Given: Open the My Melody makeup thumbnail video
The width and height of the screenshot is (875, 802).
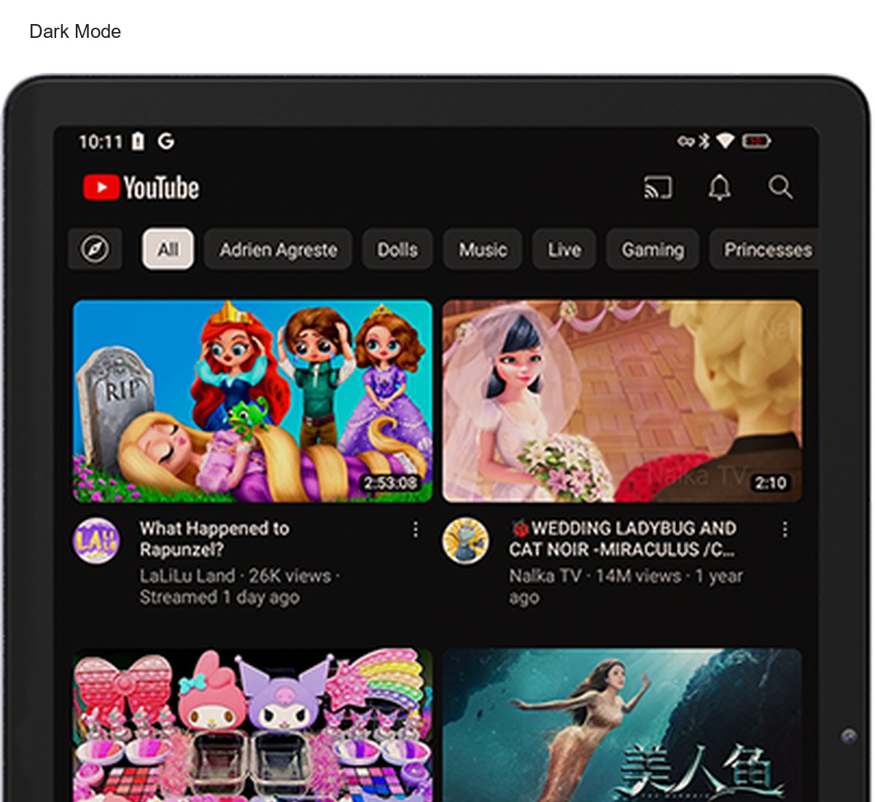Looking at the screenshot, I should point(253,725).
